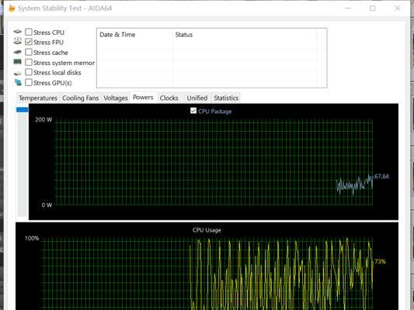Click the Status column header
This screenshot has width=414, height=310.
pos(184,35)
